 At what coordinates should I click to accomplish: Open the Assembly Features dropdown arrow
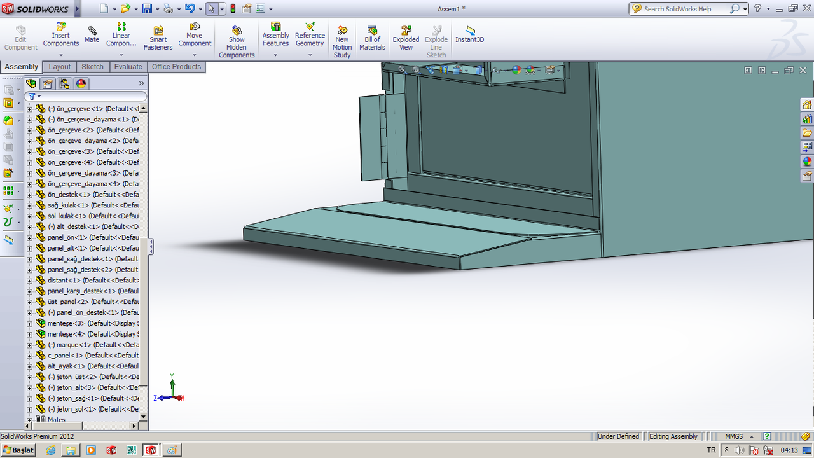coord(276,55)
